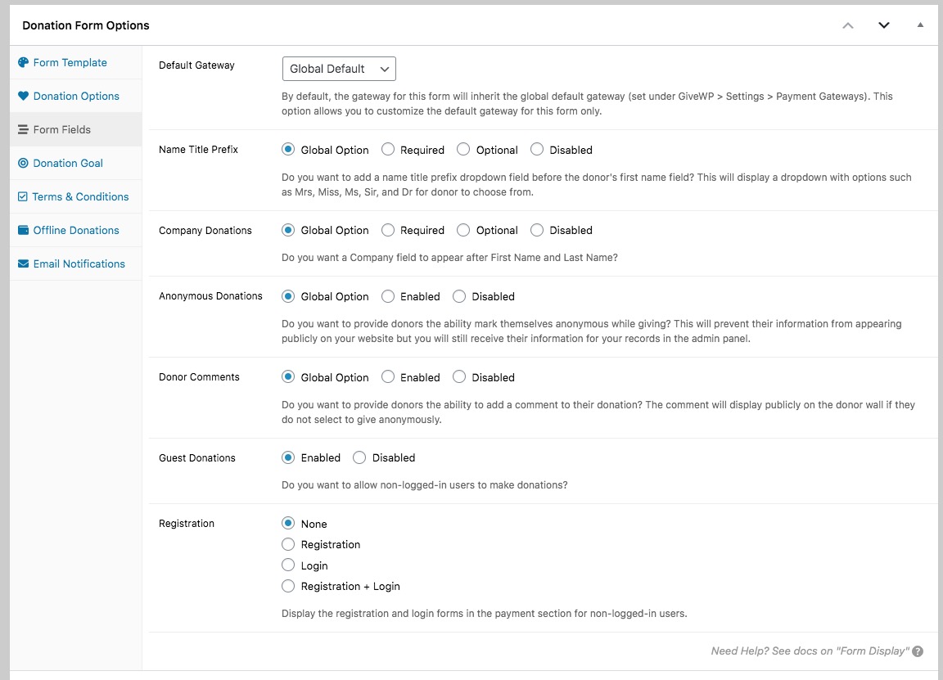
Task: Click the Guest Donations label
Action: coord(197,458)
